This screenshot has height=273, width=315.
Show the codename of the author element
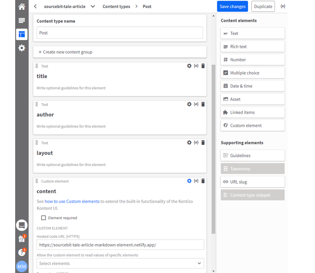tap(196, 104)
